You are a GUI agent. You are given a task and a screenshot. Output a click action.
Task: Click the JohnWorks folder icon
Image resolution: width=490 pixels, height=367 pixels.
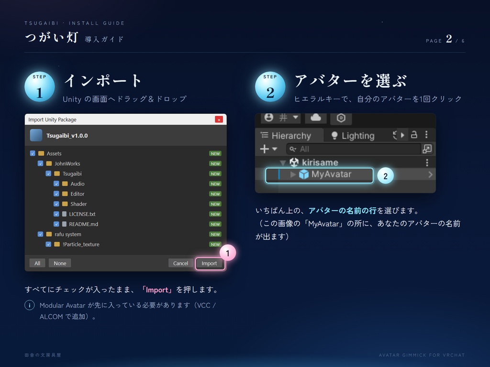point(49,163)
